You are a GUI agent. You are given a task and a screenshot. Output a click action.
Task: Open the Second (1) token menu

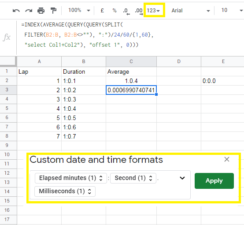point(133,178)
